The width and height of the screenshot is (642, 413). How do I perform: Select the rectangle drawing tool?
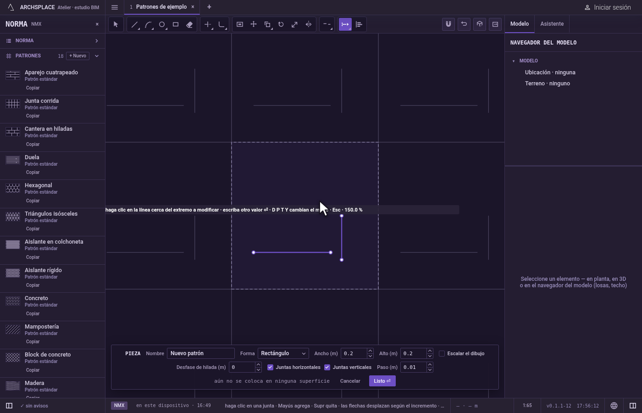(x=176, y=24)
